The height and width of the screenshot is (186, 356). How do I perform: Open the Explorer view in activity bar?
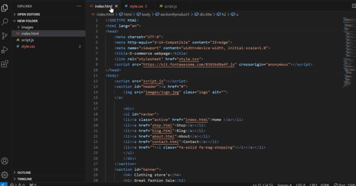point(5,8)
